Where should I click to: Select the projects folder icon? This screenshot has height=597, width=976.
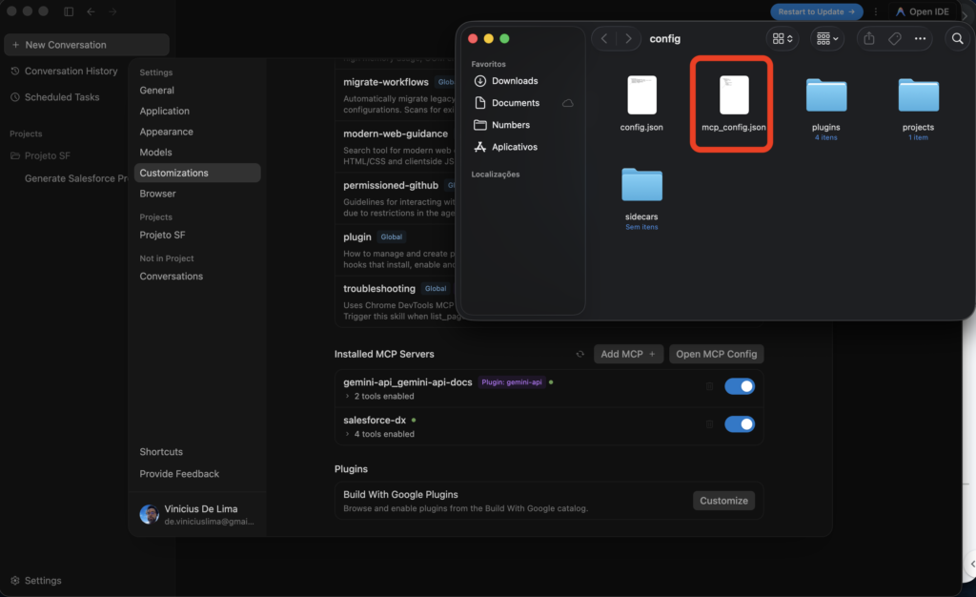click(918, 94)
